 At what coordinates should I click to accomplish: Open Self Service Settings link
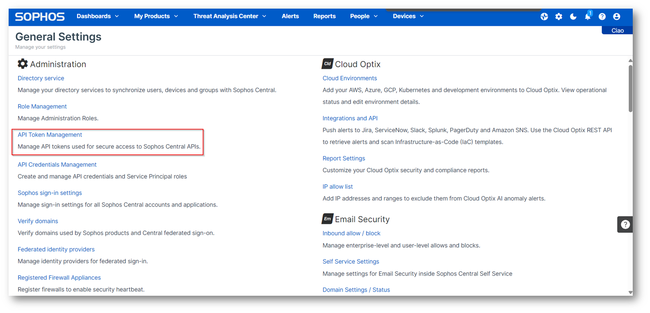[351, 261]
